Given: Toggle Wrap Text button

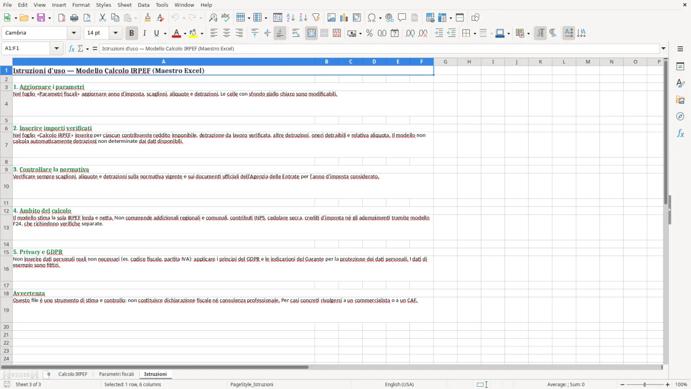Looking at the screenshot, I should point(296,33).
